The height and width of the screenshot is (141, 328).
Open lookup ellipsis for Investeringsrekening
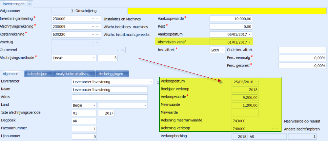98,19
